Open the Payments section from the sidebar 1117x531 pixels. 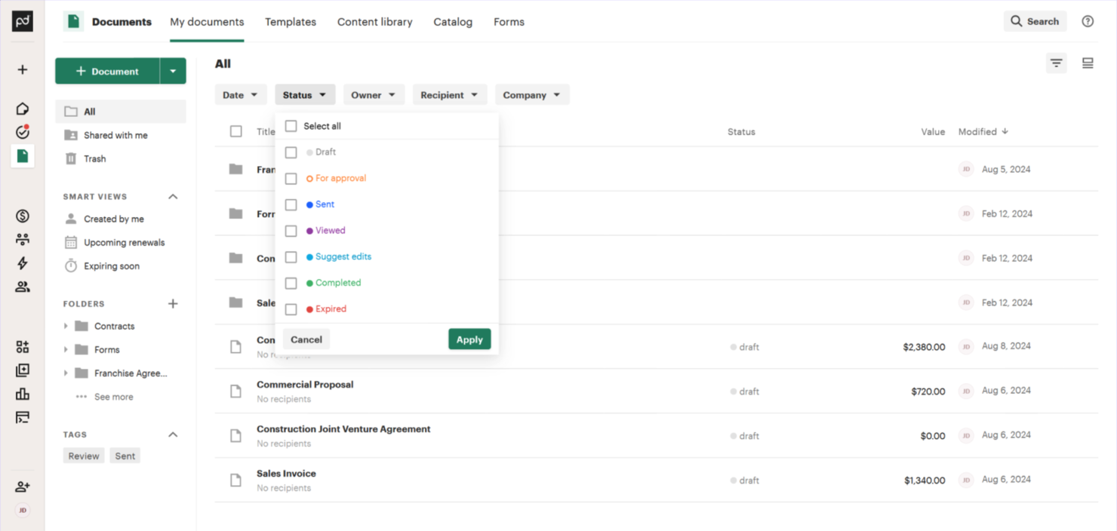(x=22, y=214)
